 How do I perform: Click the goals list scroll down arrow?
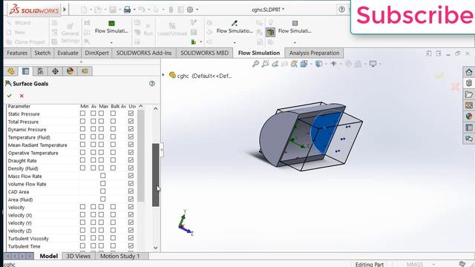(x=156, y=247)
